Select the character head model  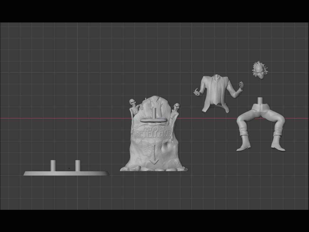[x=260, y=70]
